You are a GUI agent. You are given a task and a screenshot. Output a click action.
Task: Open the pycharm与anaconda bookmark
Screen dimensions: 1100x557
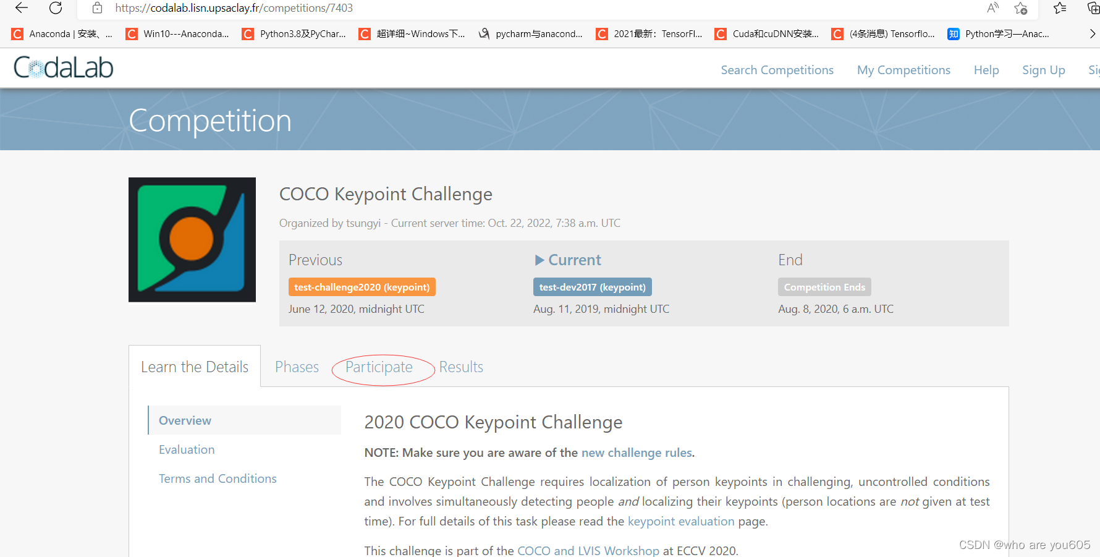pos(531,34)
